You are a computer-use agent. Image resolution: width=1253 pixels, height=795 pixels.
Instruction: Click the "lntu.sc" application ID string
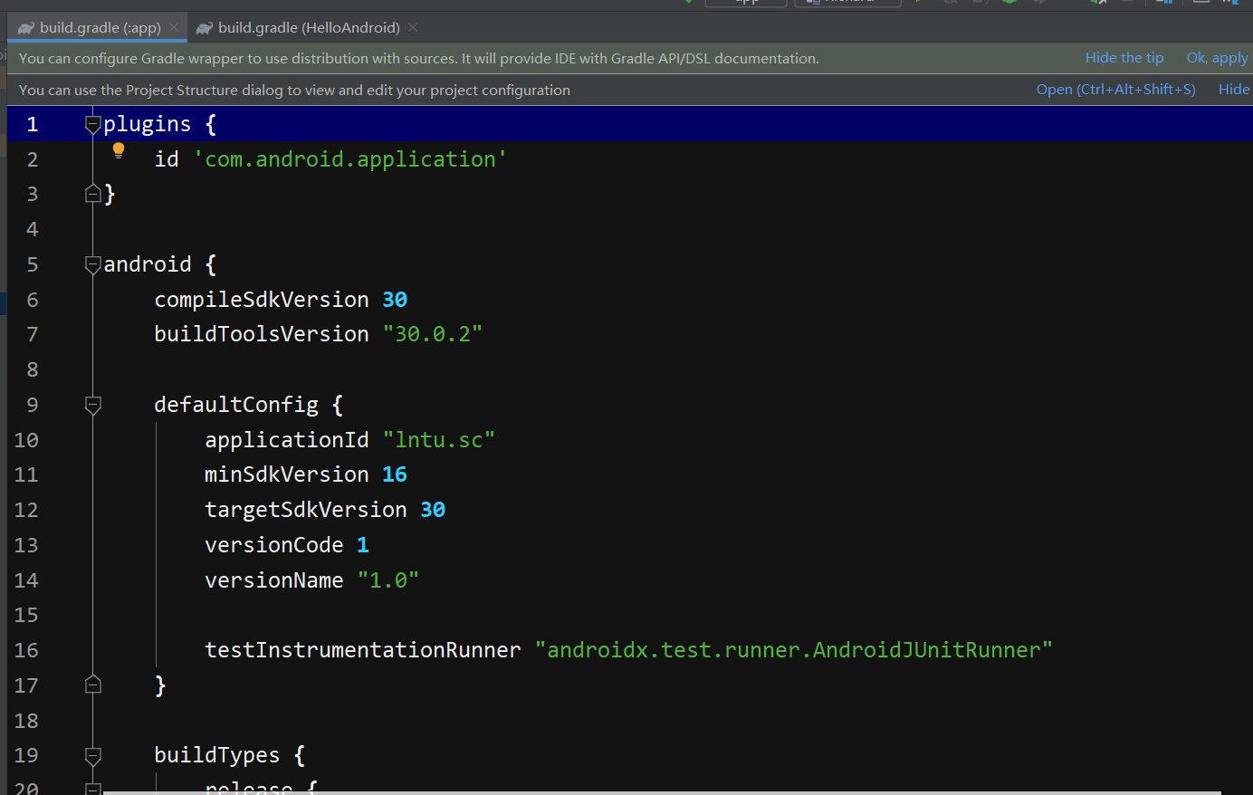pyautogui.click(x=439, y=440)
